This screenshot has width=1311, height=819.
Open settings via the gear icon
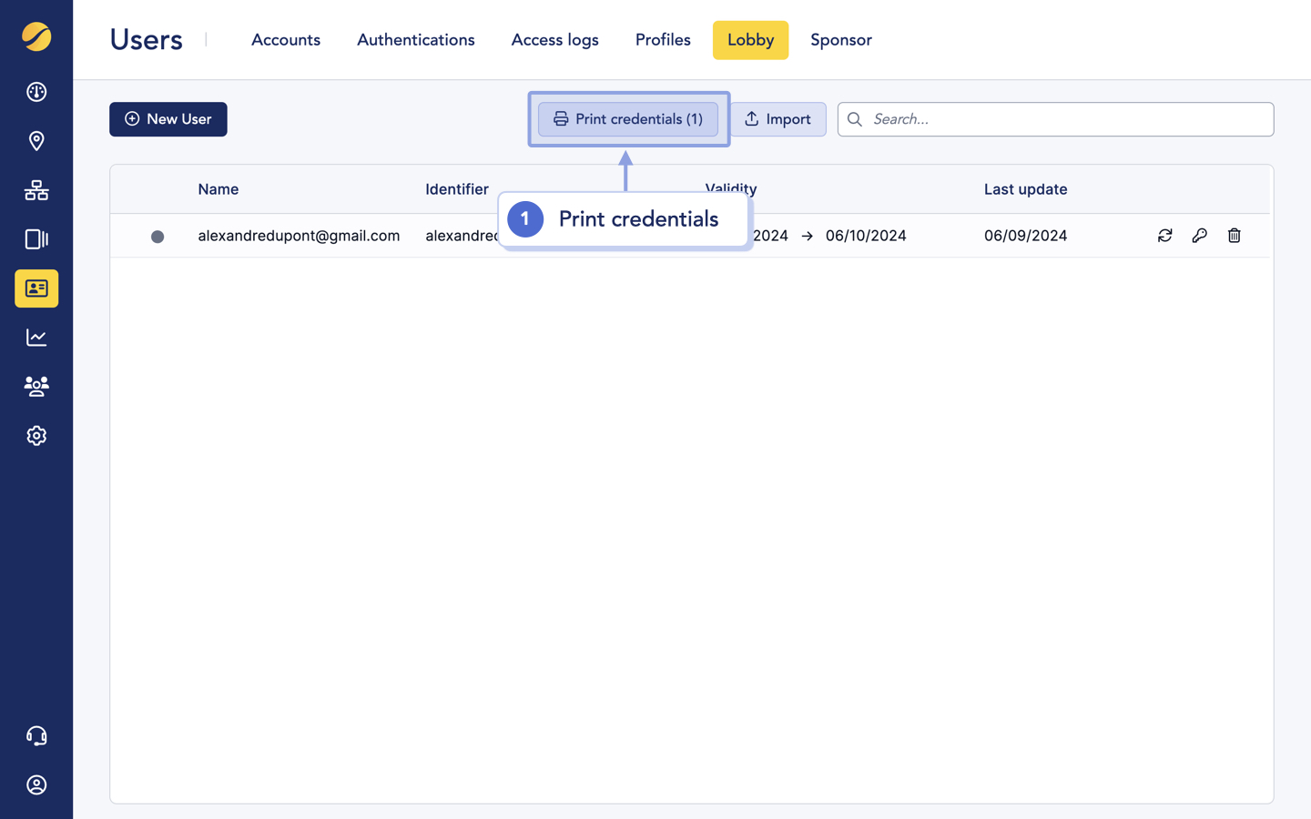pyautogui.click(x=36, y=436)
